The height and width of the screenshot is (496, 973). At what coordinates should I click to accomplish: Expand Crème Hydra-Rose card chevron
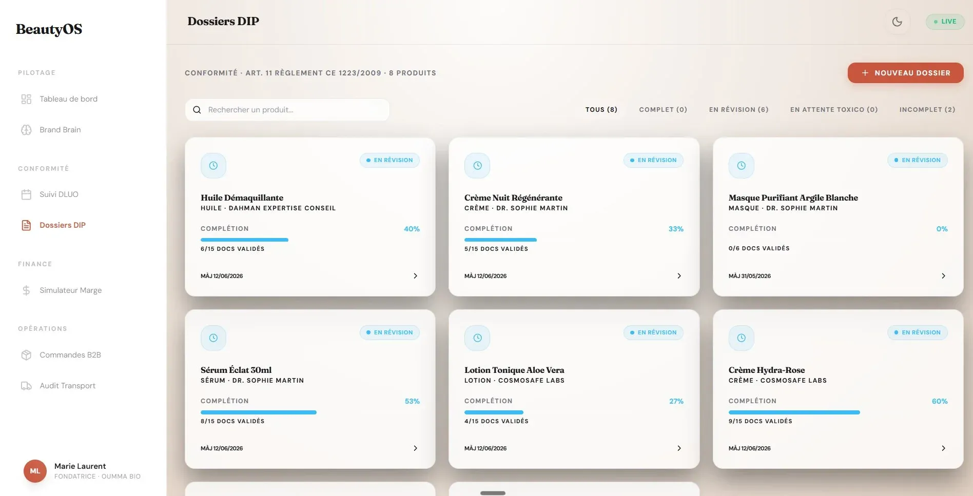click(943, 448)
